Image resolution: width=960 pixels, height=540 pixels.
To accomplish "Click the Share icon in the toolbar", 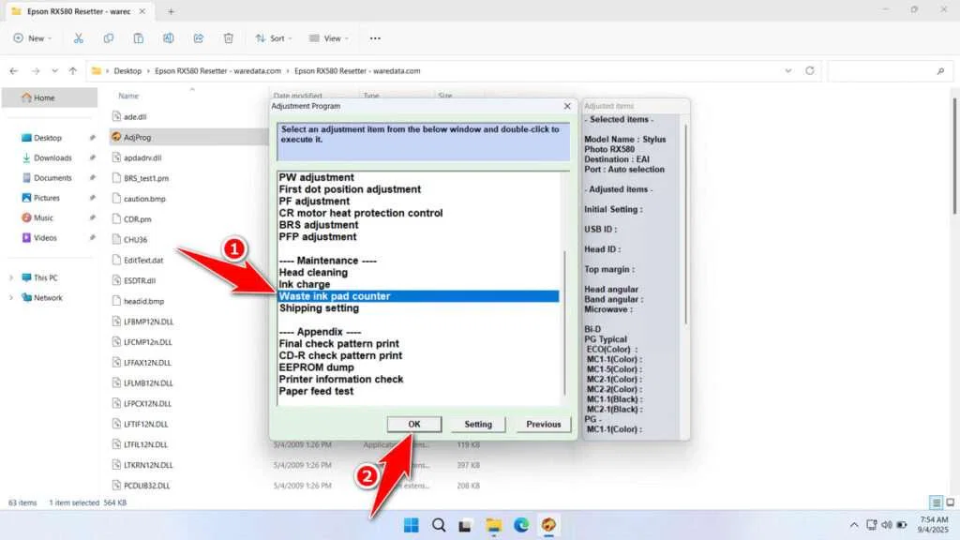I will click(x=199, y=37).
